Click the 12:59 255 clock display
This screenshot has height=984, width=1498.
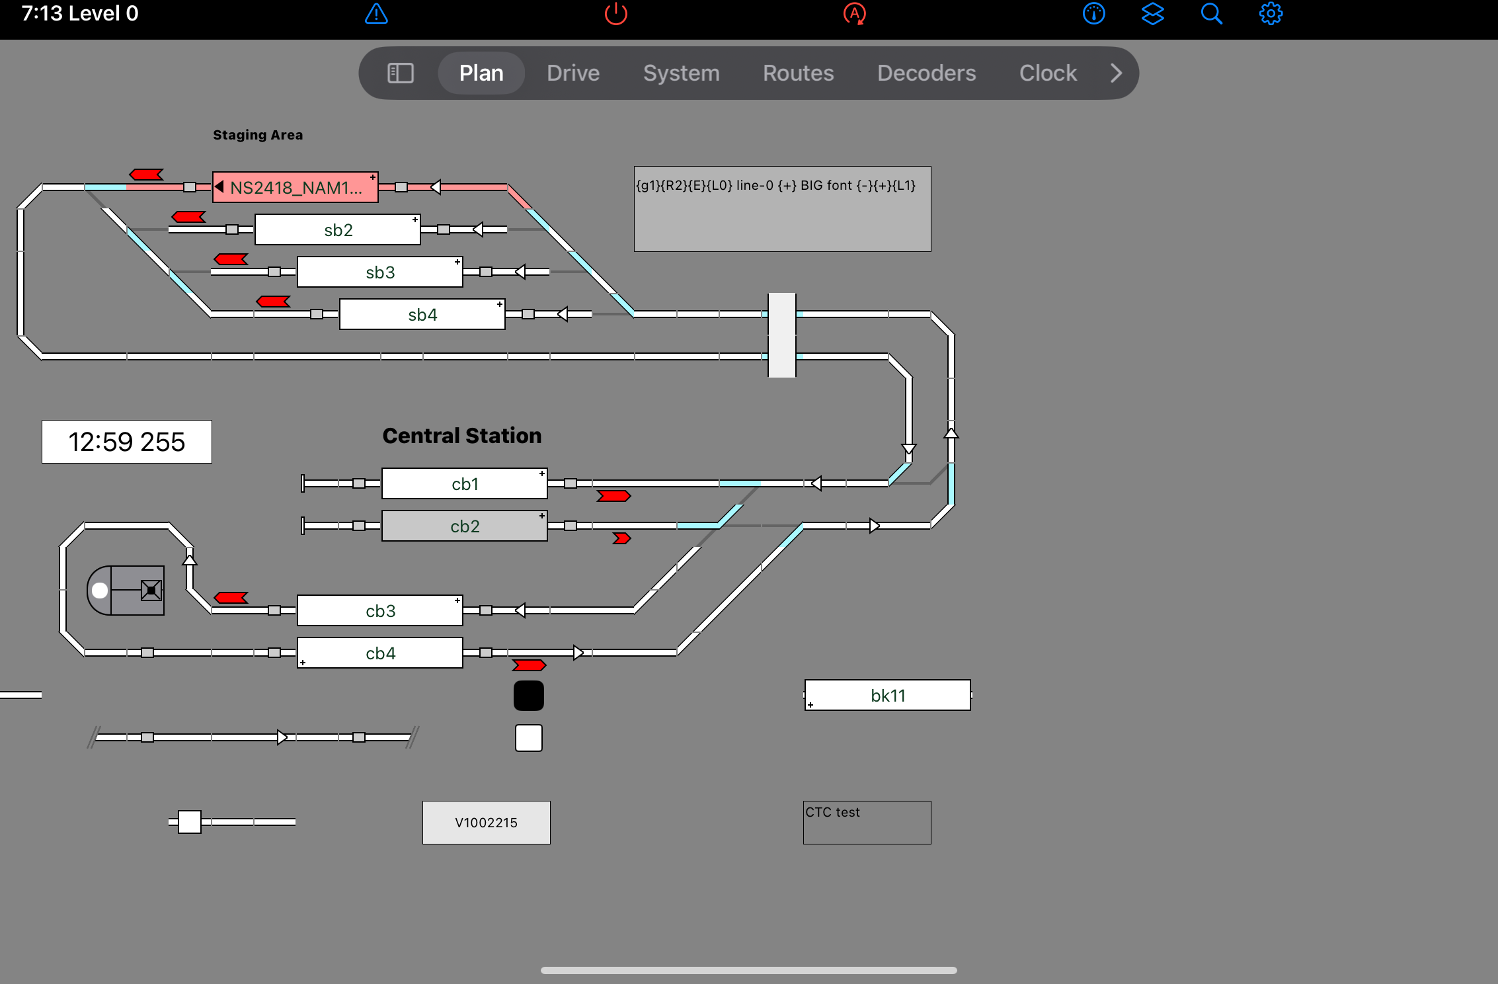pos(127,442)
